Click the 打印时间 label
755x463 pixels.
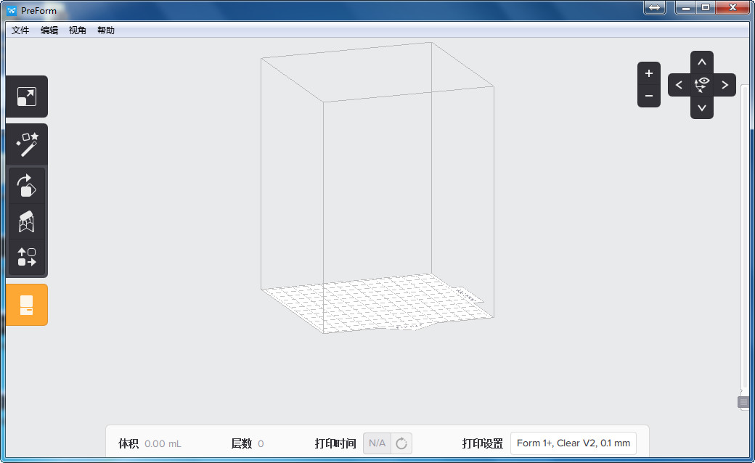335,443
